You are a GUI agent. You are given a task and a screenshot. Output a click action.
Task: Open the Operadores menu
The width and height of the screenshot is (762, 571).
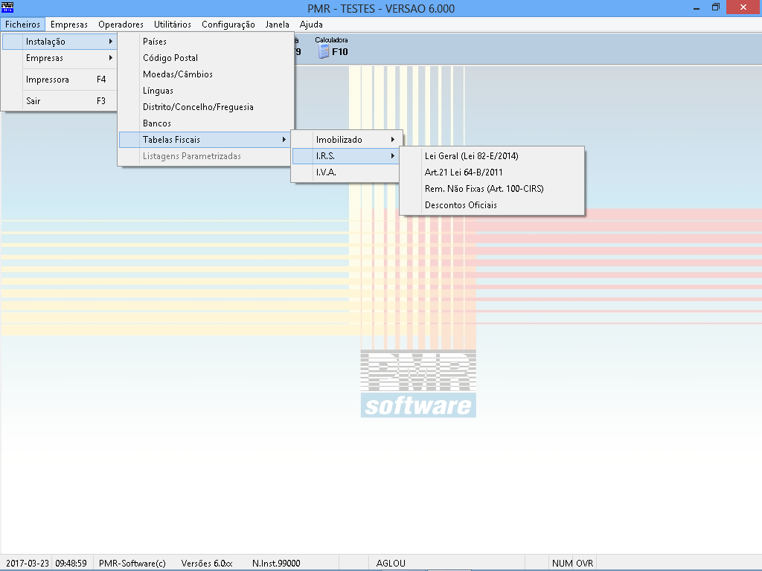[121, 25]
